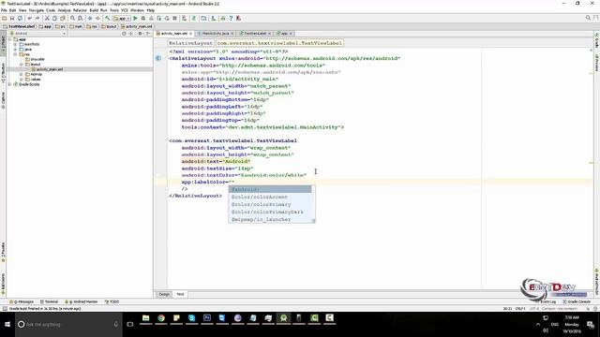Screen dimensions: 600x337
Task: Open the Event Log panel
Action: pyautogui.click(x=547, y=301)
